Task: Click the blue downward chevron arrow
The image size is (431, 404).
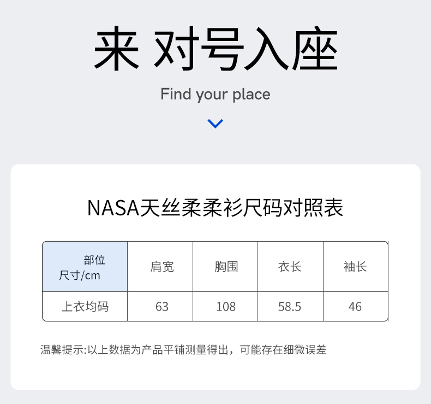Action: coord(215,124)
